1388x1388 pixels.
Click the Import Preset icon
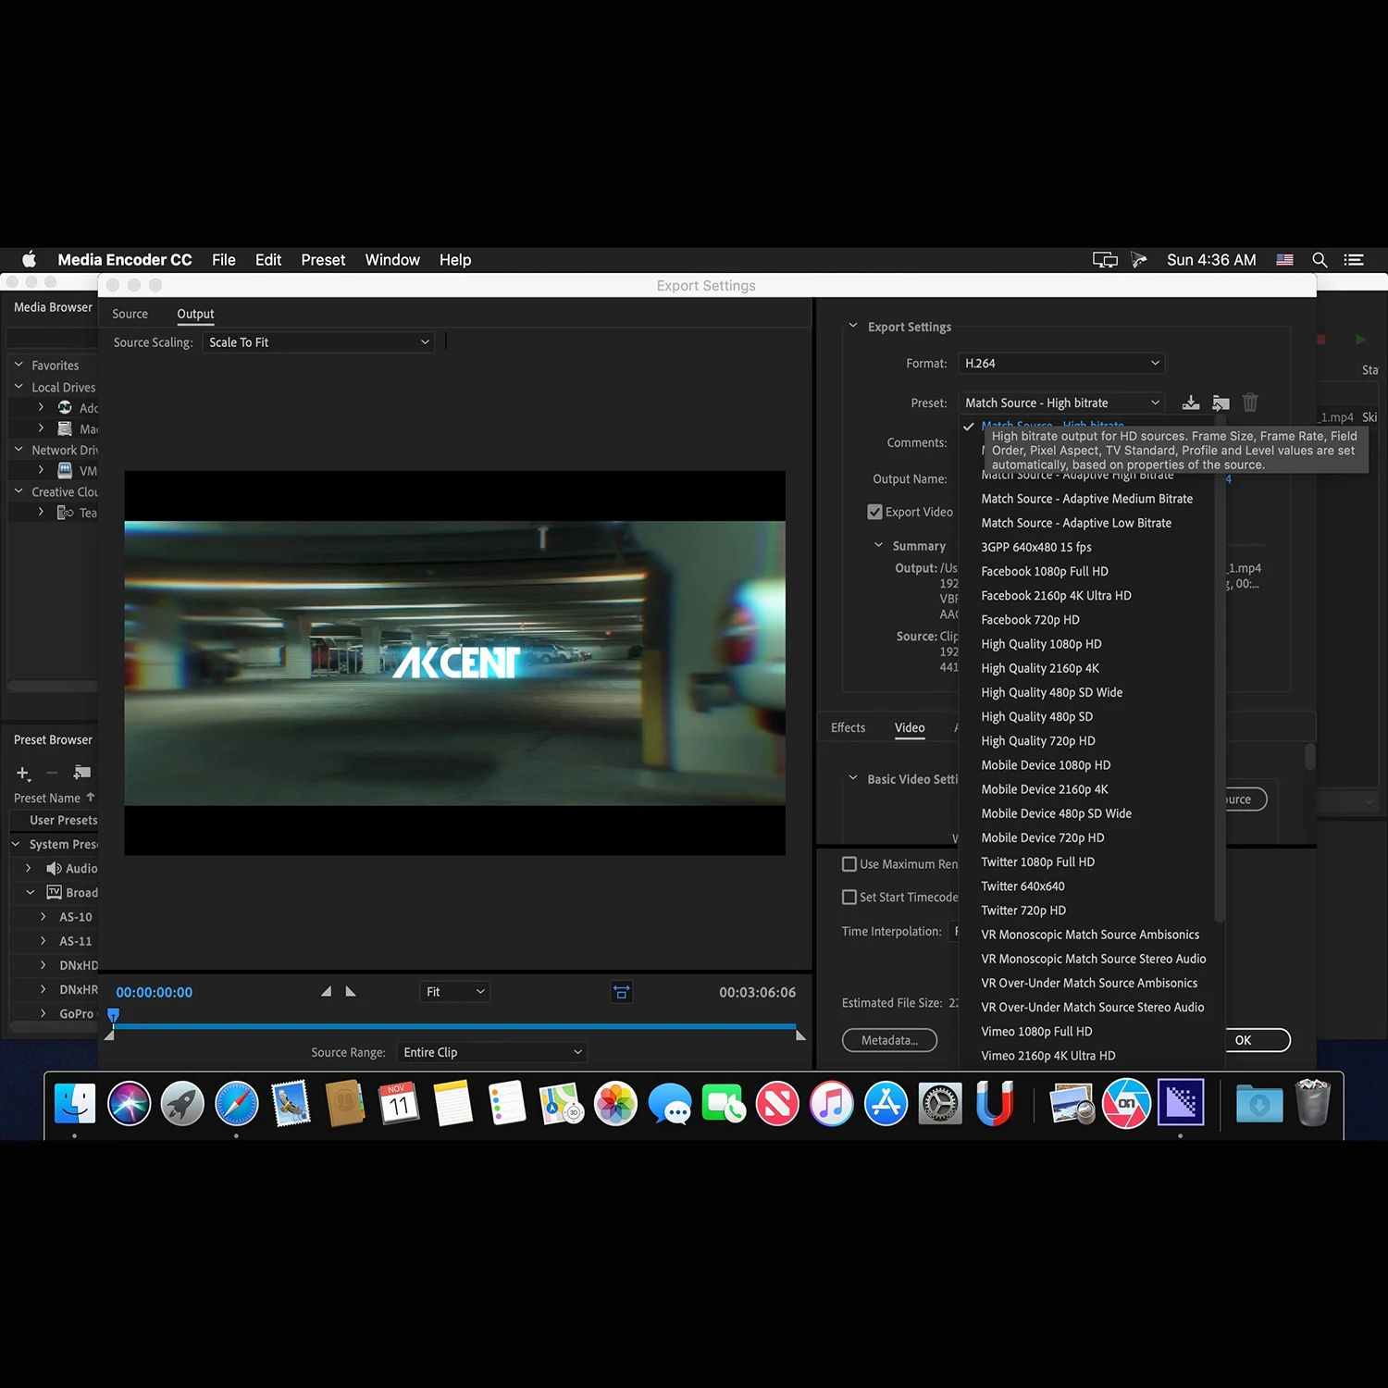coord(1221,403)
